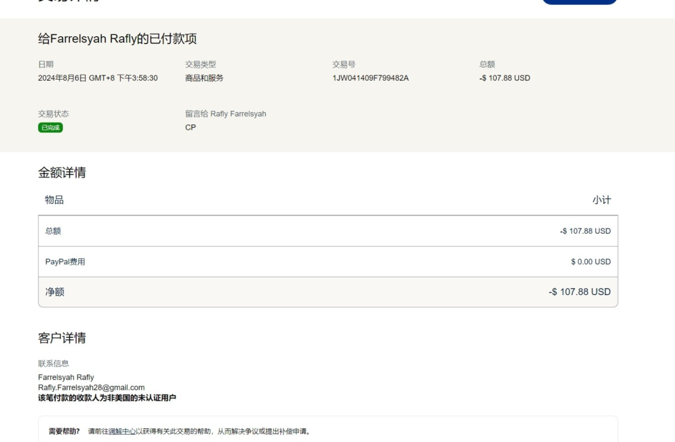Image resolution: width=675 pixels, height=442 pixels.
Task: Click the 净额 net amount row label
Action: [55, 292]
